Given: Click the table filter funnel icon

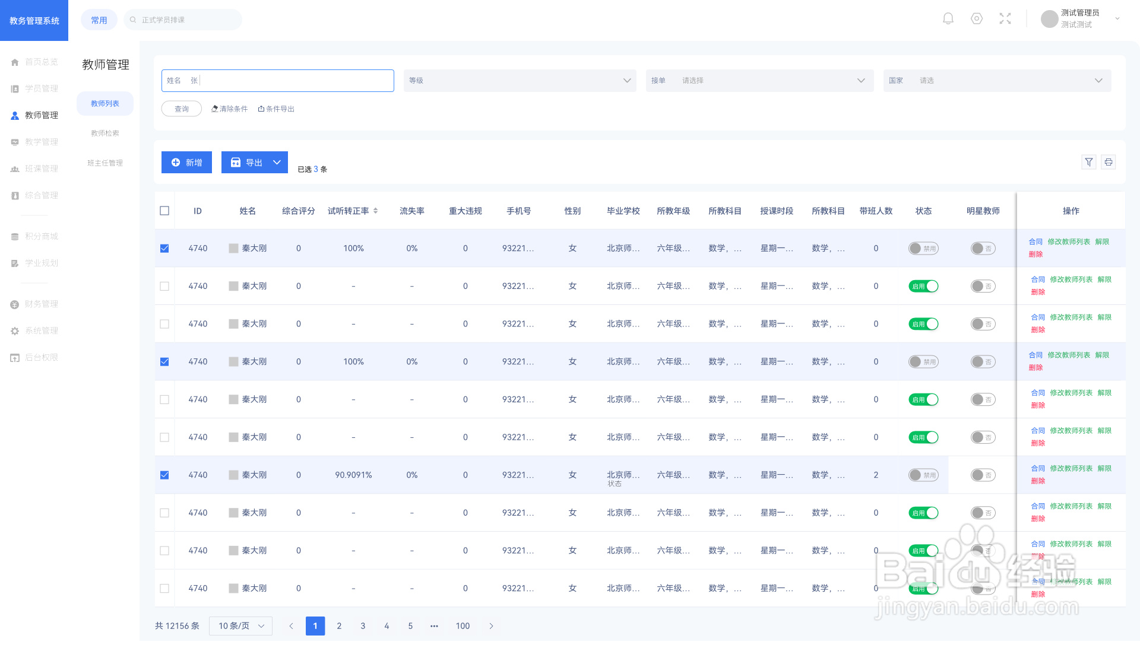Looking at the screenshot, I should 1088,162.
